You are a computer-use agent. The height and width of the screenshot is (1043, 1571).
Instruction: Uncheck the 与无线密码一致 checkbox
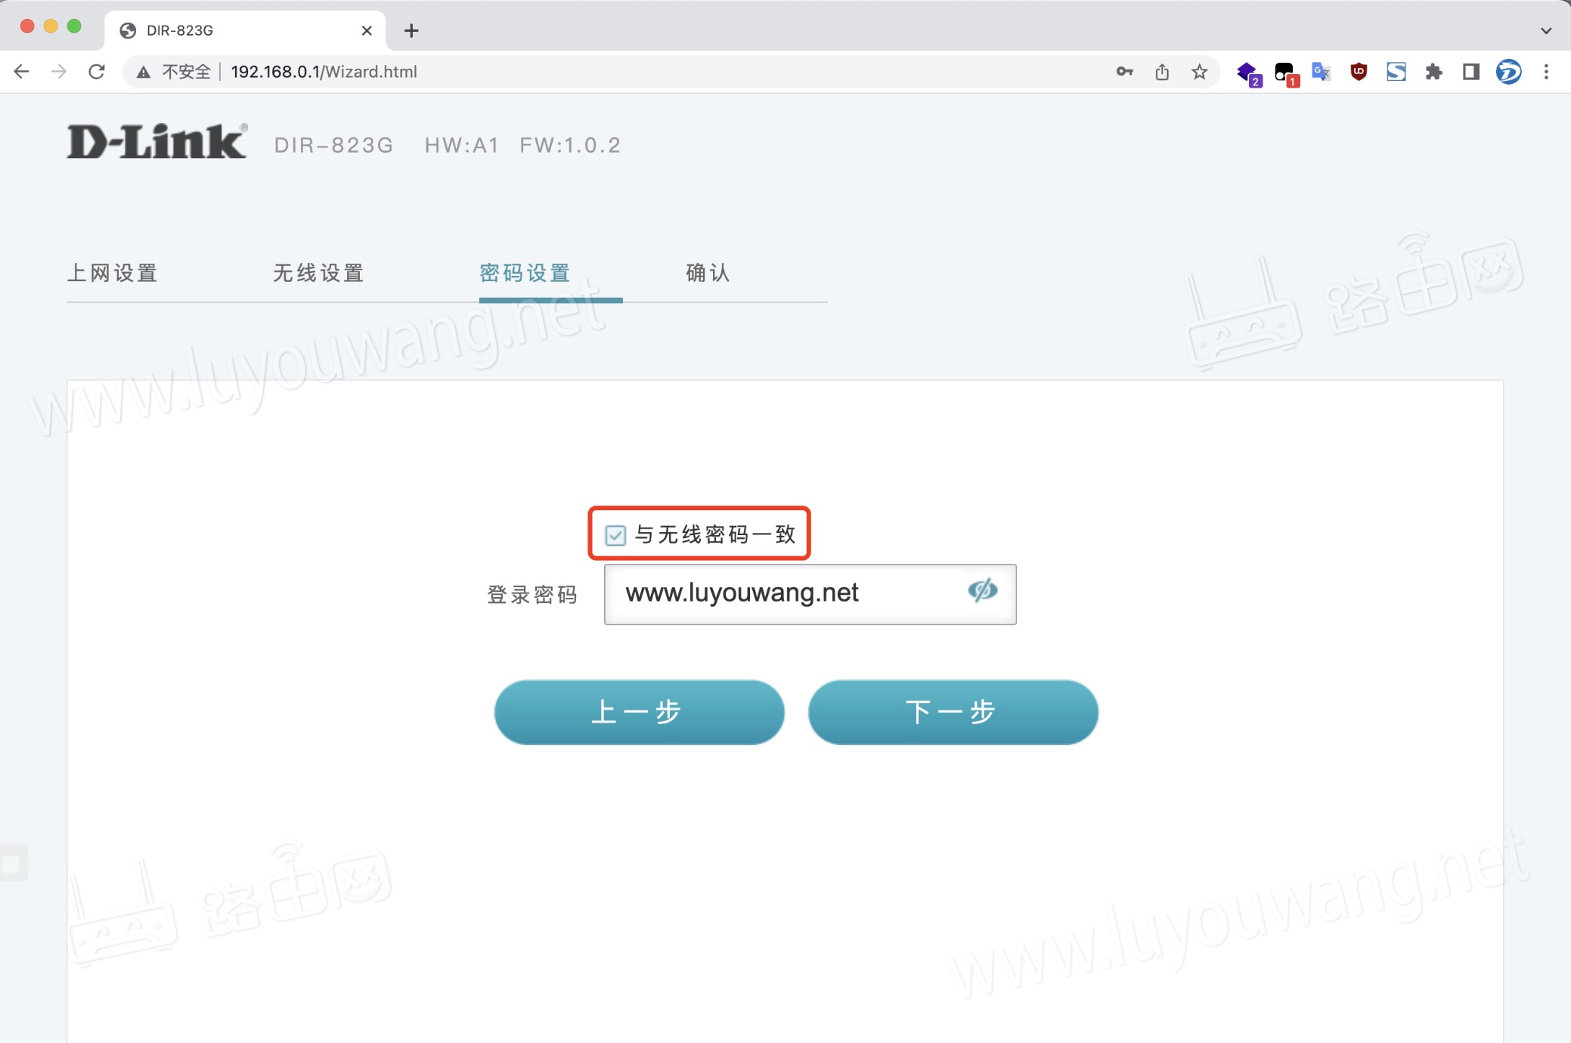[x=615, y=535]
